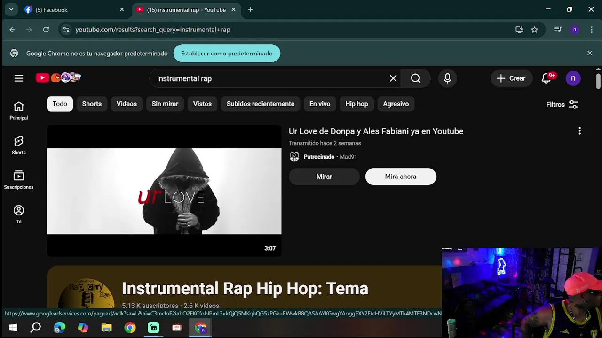Click the install app icon in address bar
This screenshot has width=602, height=338.
pyautogui.click(x=519, y=30)
